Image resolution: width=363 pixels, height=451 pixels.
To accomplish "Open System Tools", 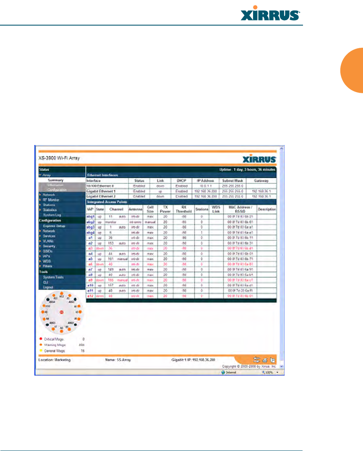I will click(53, 277).
